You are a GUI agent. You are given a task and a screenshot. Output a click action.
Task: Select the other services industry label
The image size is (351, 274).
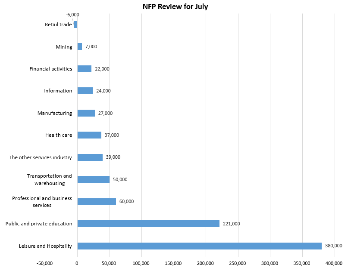pos(40,157)
